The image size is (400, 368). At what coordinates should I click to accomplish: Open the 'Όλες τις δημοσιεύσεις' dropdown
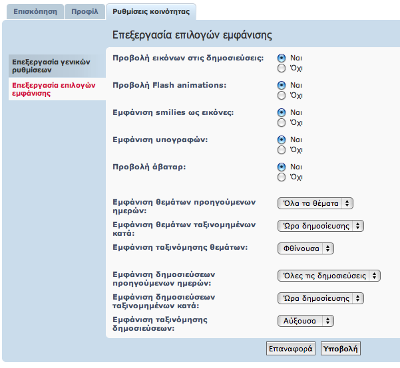(328, 276)
